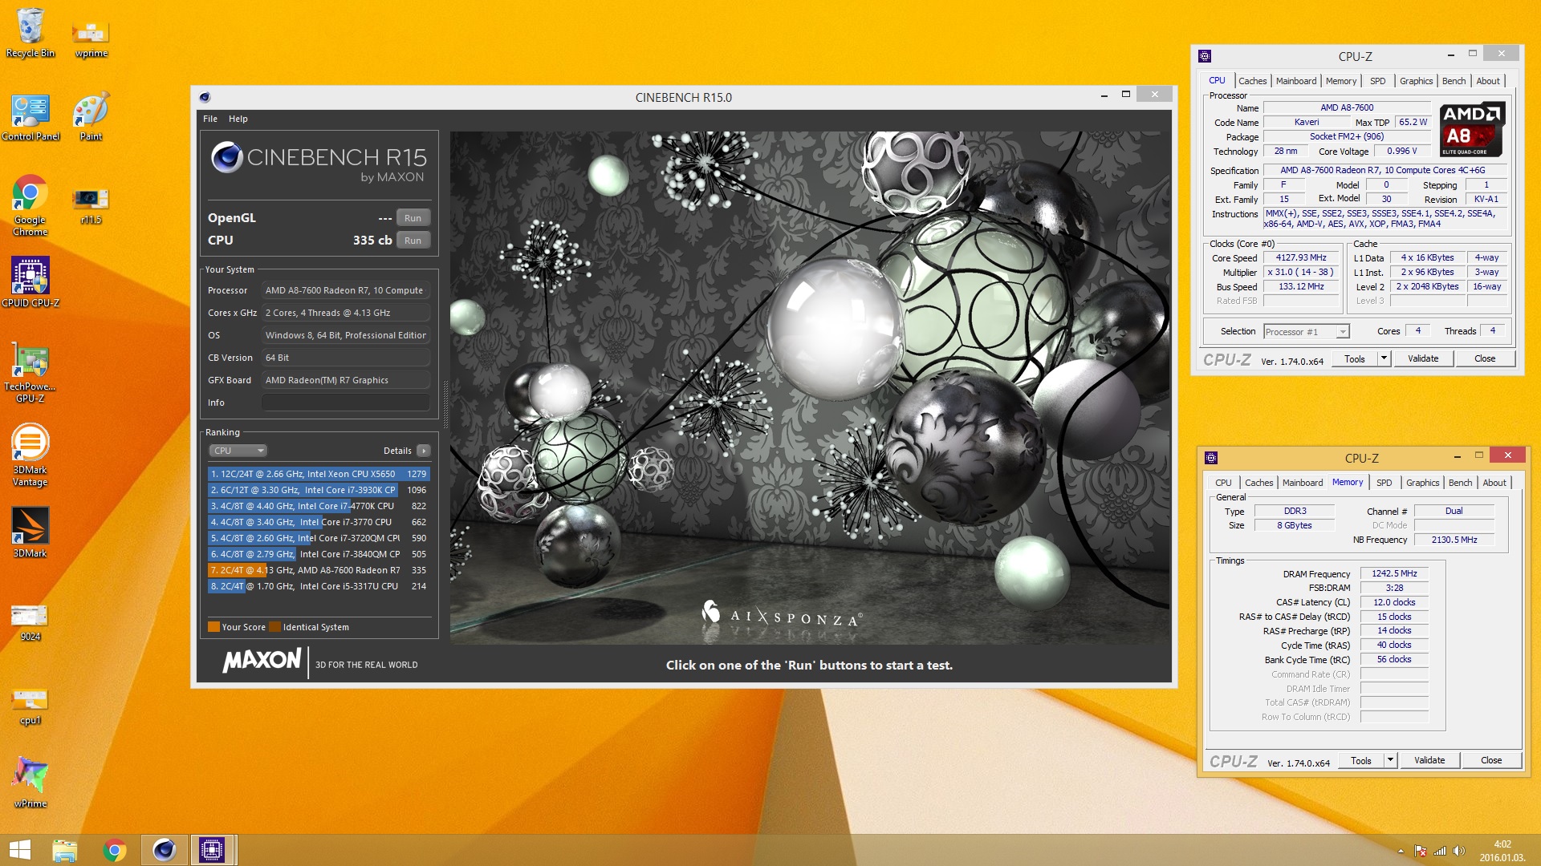Open the CPU ranking dropdown

(238, 451)
